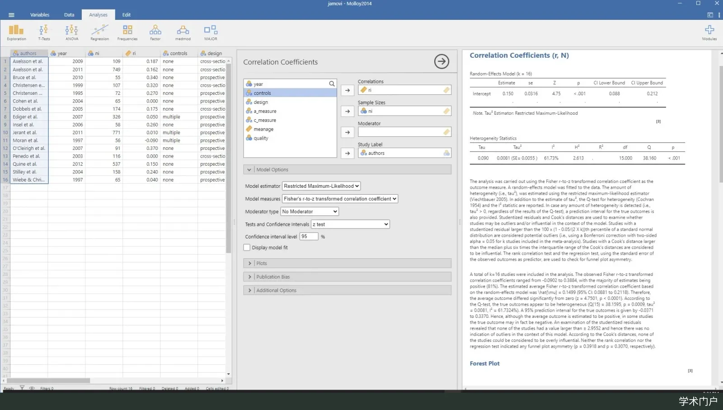Viewport: 723px width, 410px height.
Task: Open the Exploration analyses menu
Action: pyautogui.click(x=16, y=33)
